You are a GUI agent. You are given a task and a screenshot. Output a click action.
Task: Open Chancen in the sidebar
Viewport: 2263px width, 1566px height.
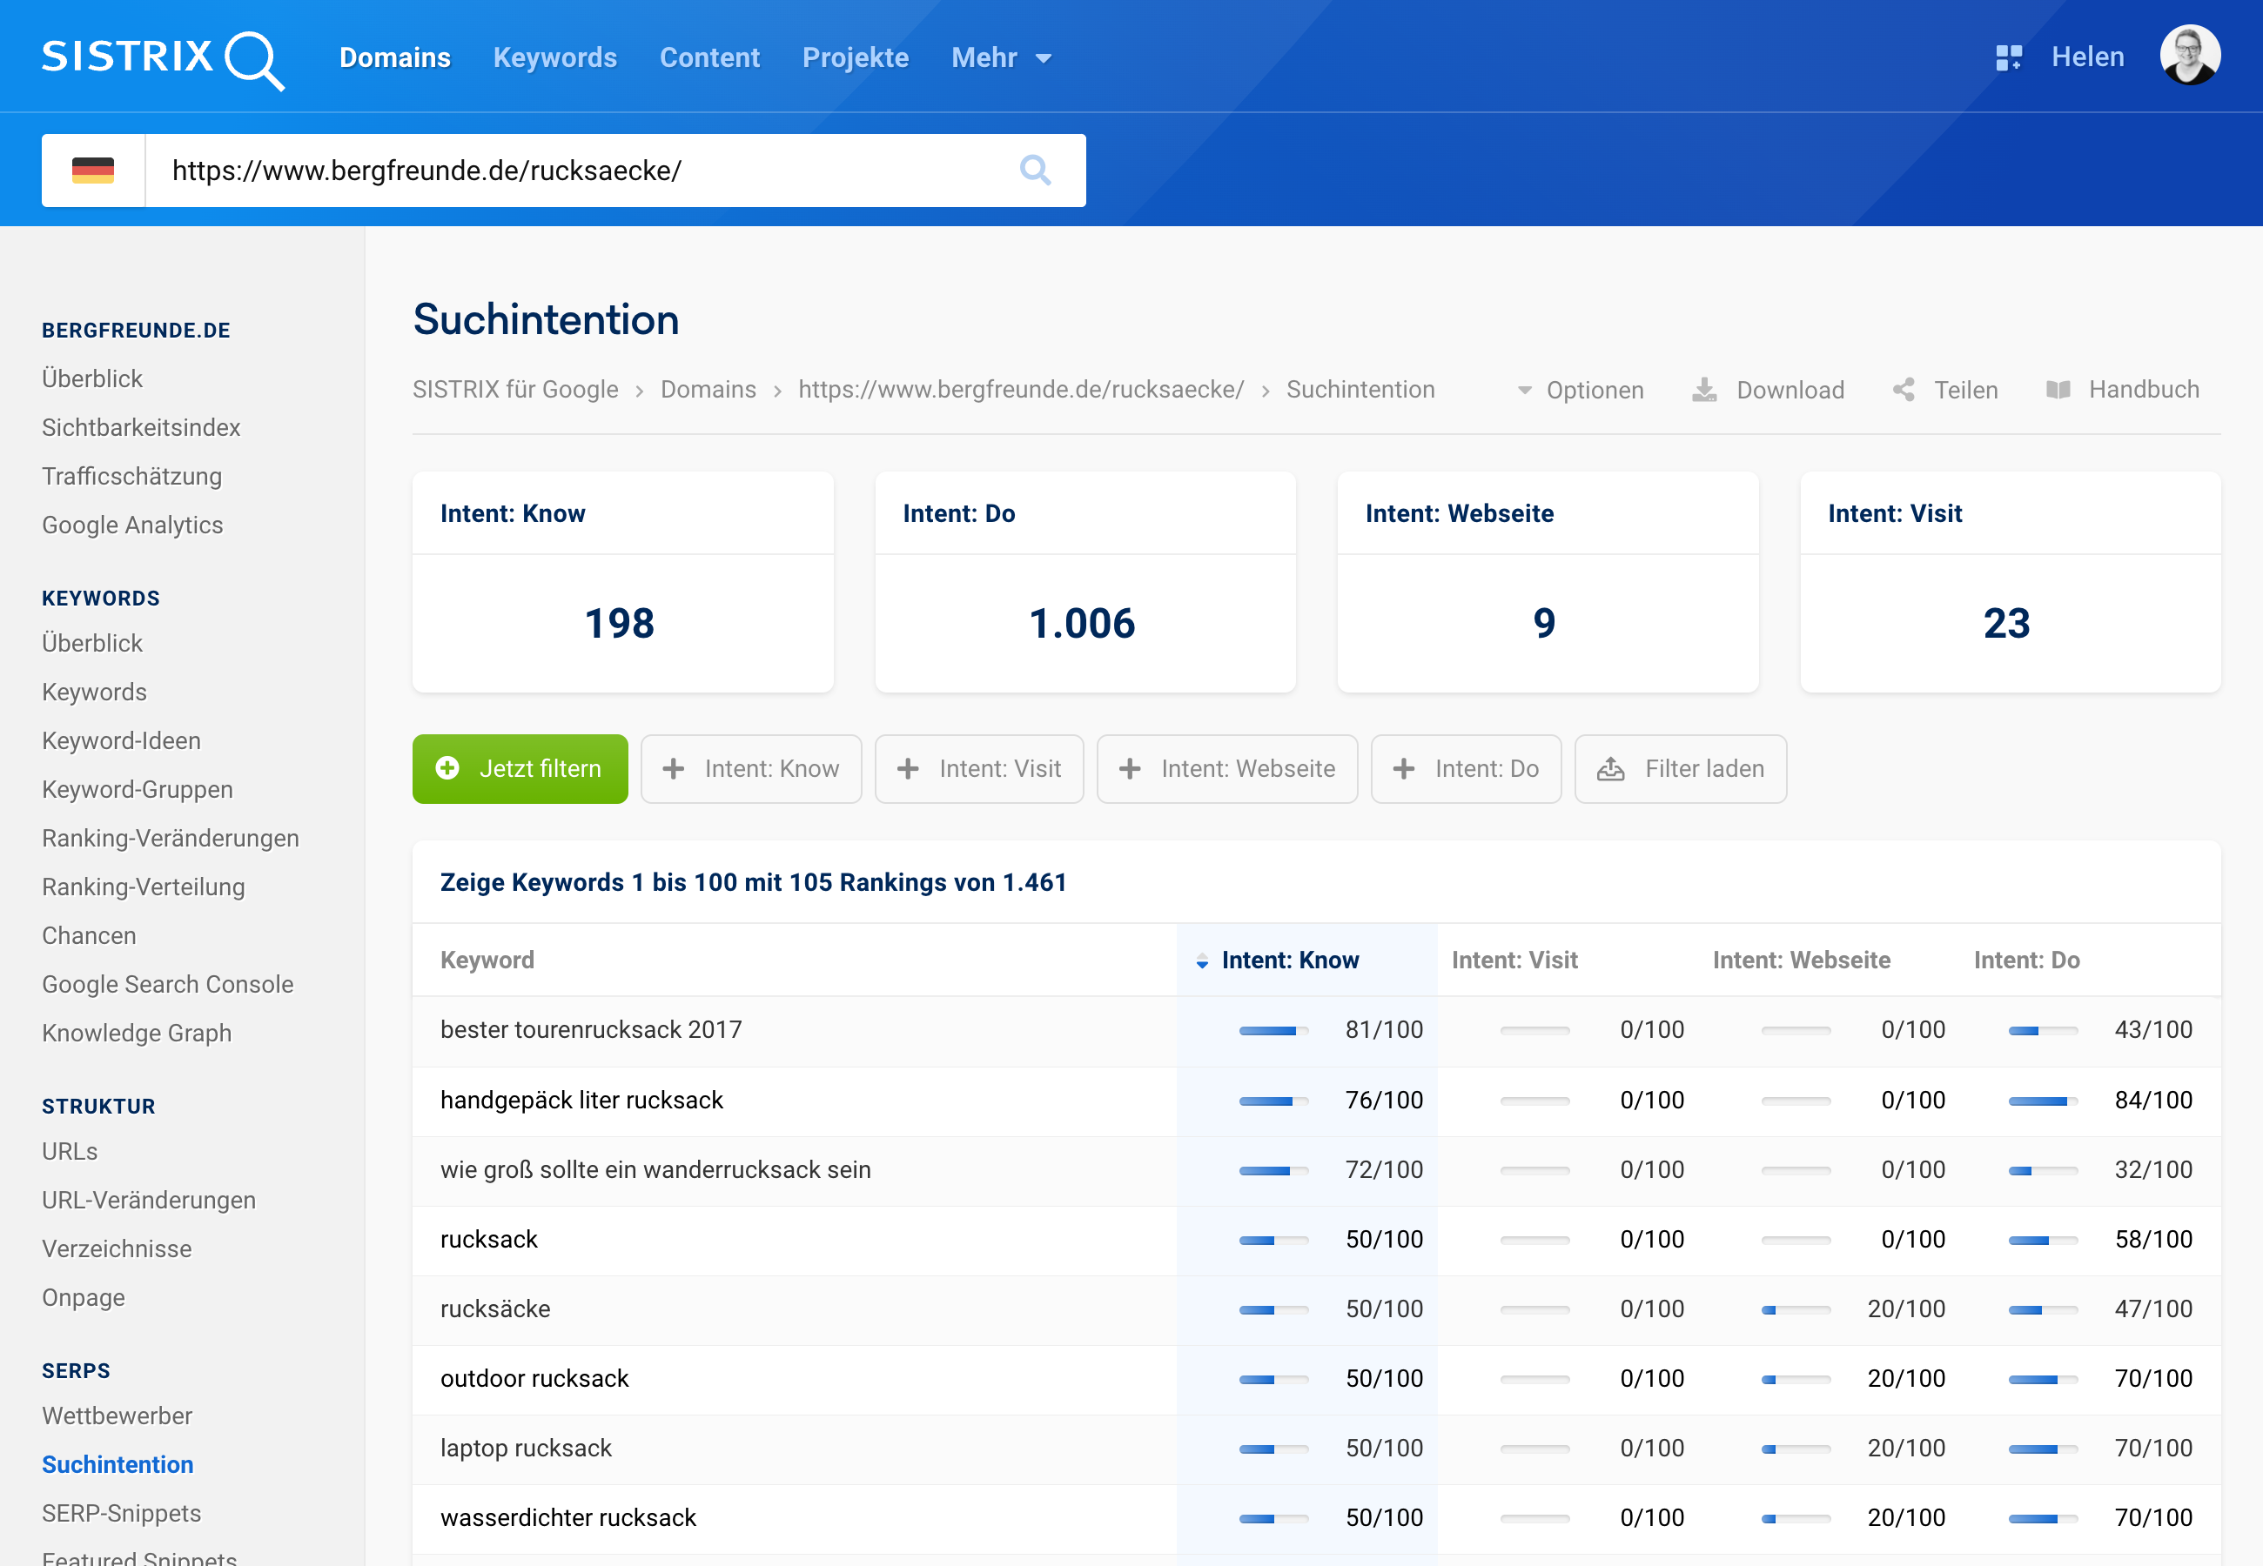90,936
